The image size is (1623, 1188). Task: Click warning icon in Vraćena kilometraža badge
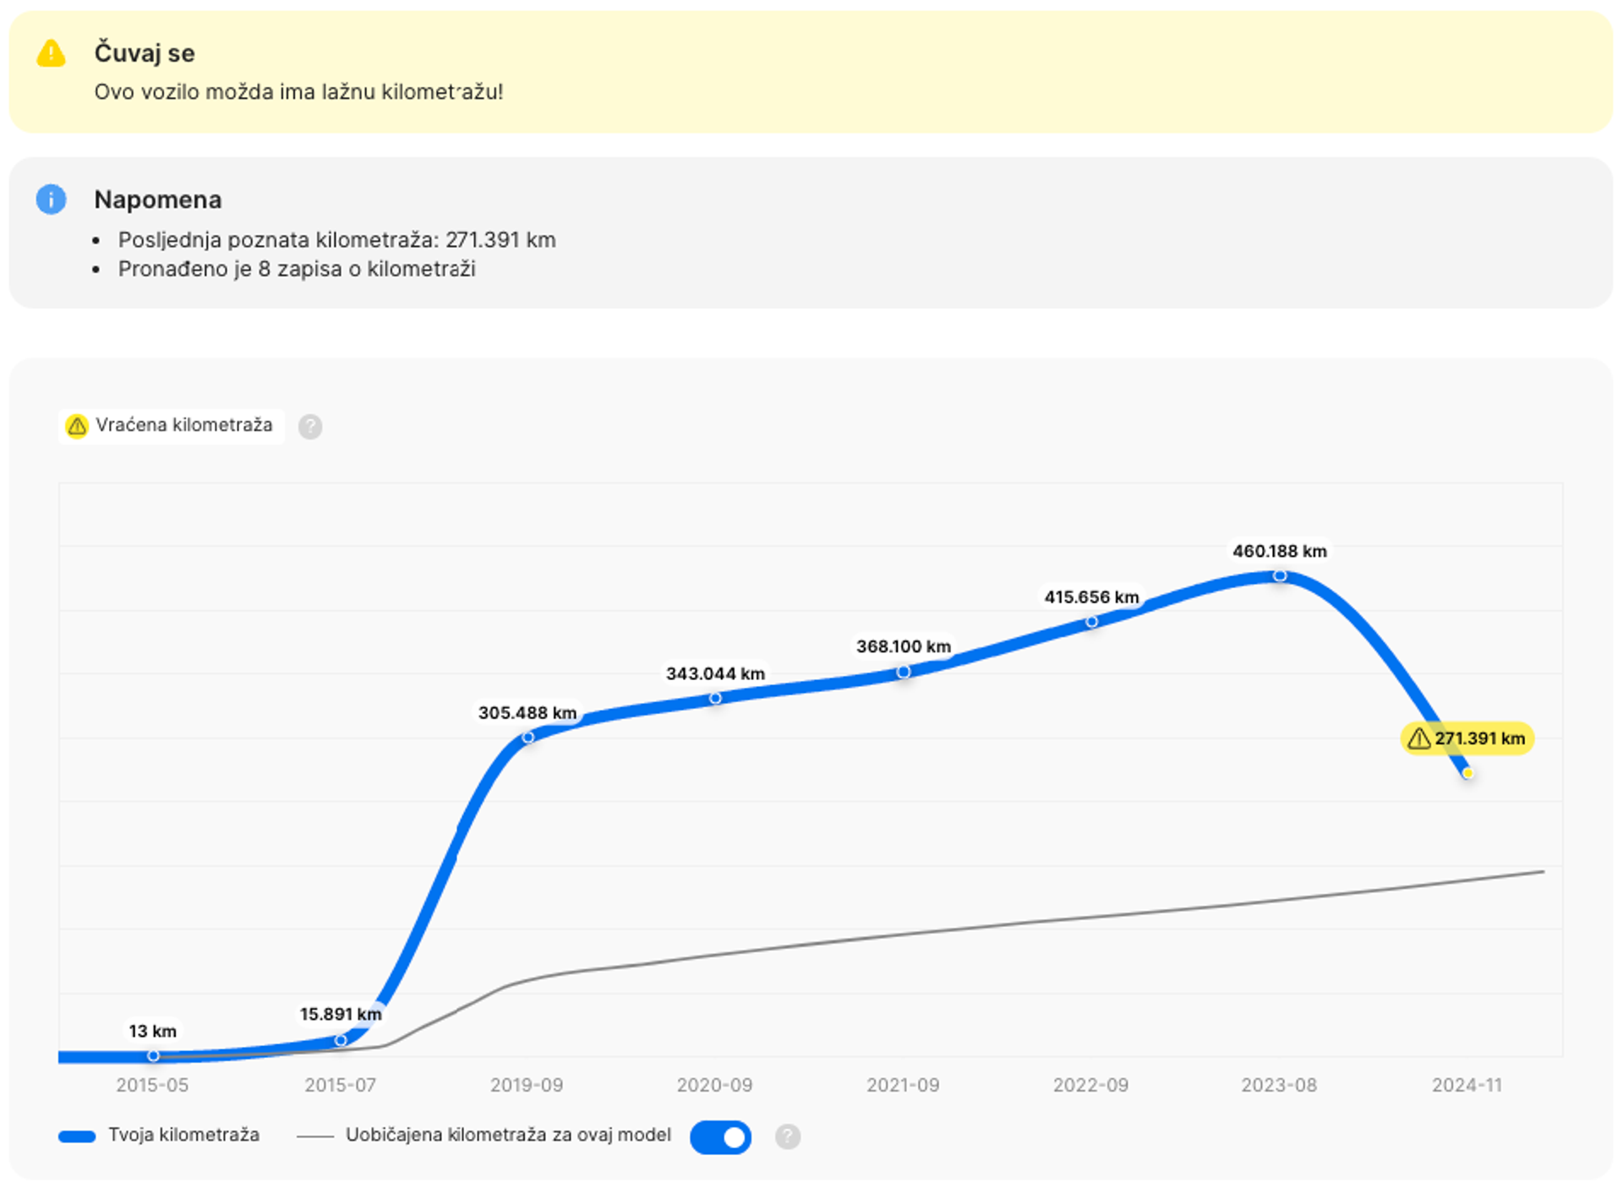77,426
